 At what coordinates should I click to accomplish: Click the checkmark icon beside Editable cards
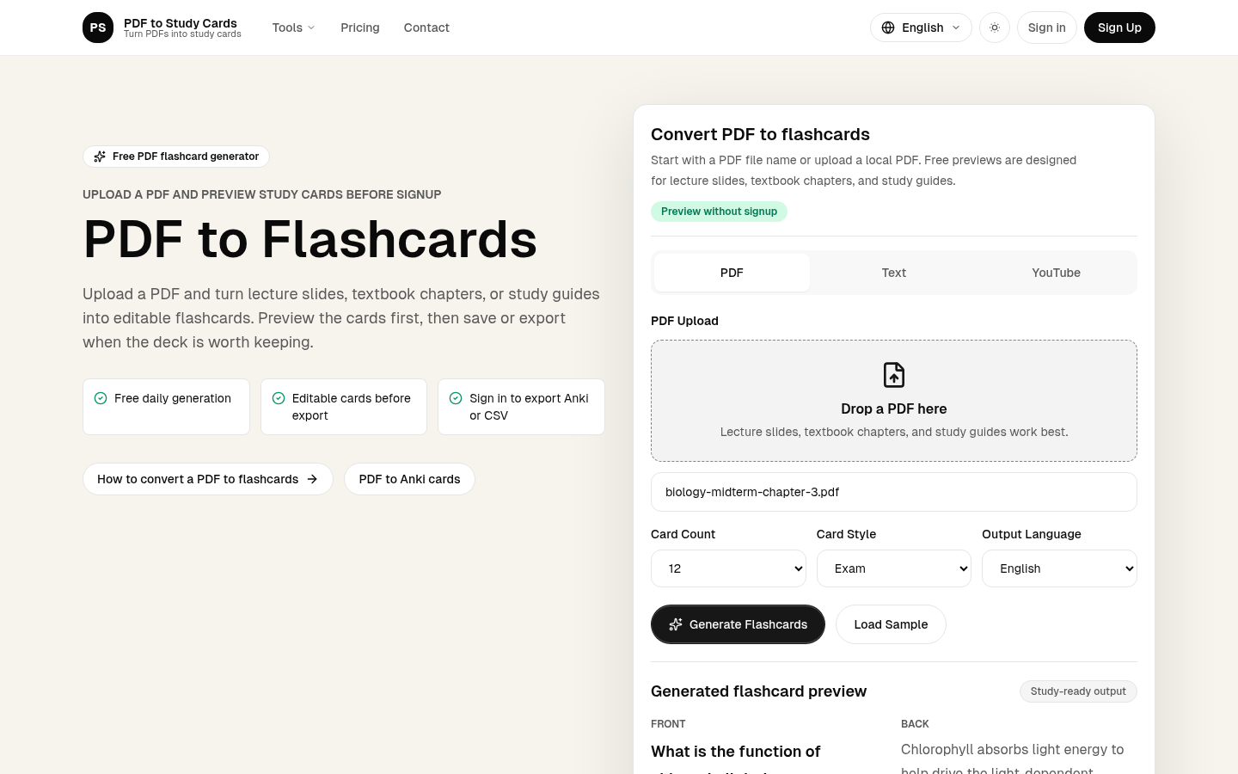pyautogui.click(x=279, y=398)
